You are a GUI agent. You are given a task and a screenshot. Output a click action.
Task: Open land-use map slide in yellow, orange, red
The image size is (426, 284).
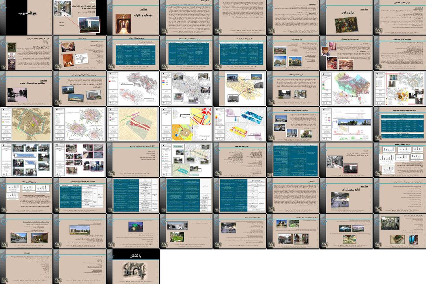click(186, 124)
